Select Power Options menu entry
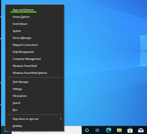Viewport: 147px width, 134px height. click(x=35, y=17)
